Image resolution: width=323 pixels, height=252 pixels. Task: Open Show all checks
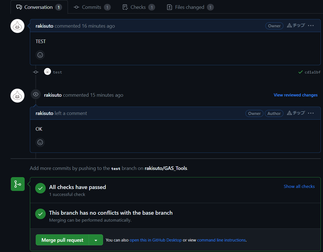coord(299,186)
